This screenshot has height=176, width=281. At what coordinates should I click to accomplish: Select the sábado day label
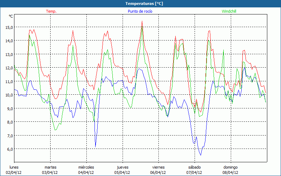(194, 167)
